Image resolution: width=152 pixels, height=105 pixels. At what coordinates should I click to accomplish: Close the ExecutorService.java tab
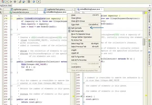pyautogui.click(x=35, y=12)
